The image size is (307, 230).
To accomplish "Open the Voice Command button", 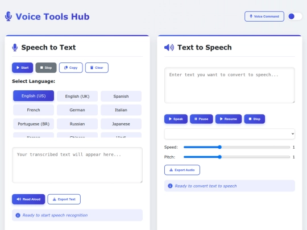I will pyautogui.click(x=264, y=16).
